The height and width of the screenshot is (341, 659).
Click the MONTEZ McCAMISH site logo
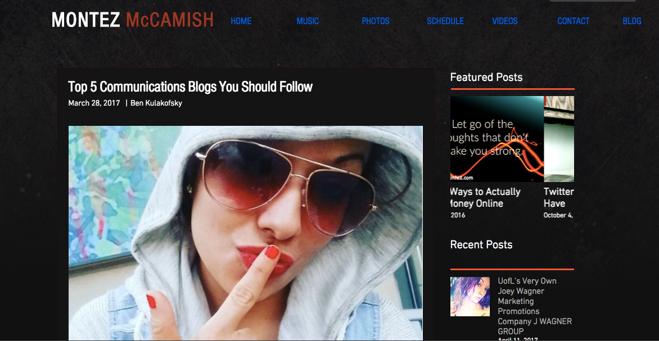click(132, 20)
